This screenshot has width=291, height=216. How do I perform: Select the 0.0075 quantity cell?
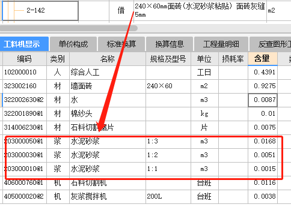coord(263,128)
